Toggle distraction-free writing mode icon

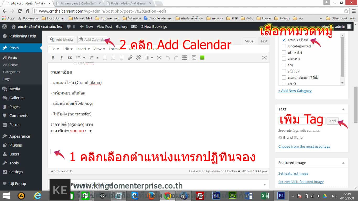[x=264, y=58]
